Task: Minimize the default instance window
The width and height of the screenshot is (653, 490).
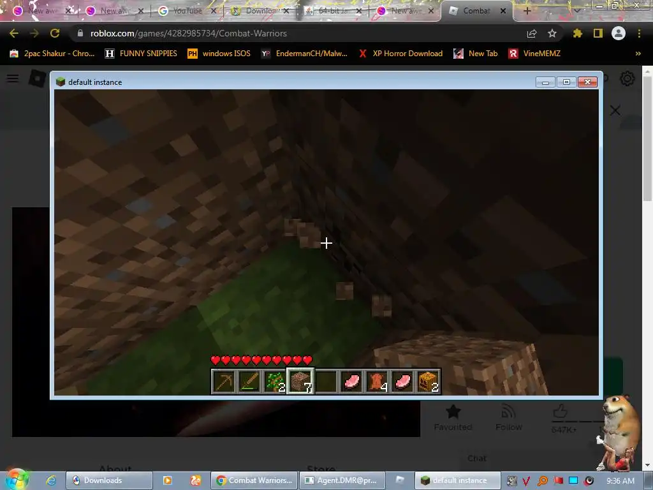Action: coord(545,82)
